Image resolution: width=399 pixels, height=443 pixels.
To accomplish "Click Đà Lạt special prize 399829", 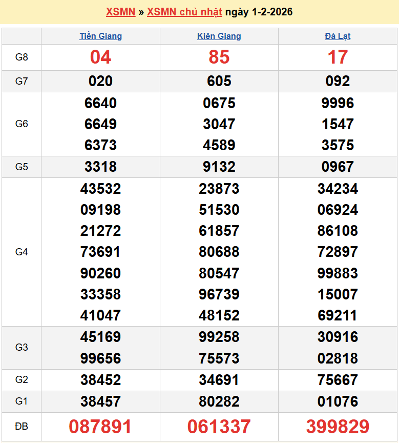I will coord(338,427).
